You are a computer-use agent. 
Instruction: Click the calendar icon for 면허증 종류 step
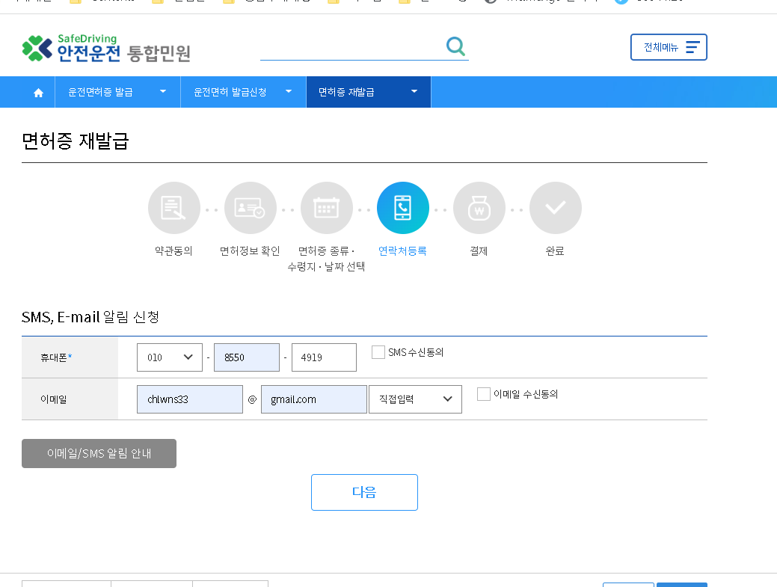tap(327, 208)
